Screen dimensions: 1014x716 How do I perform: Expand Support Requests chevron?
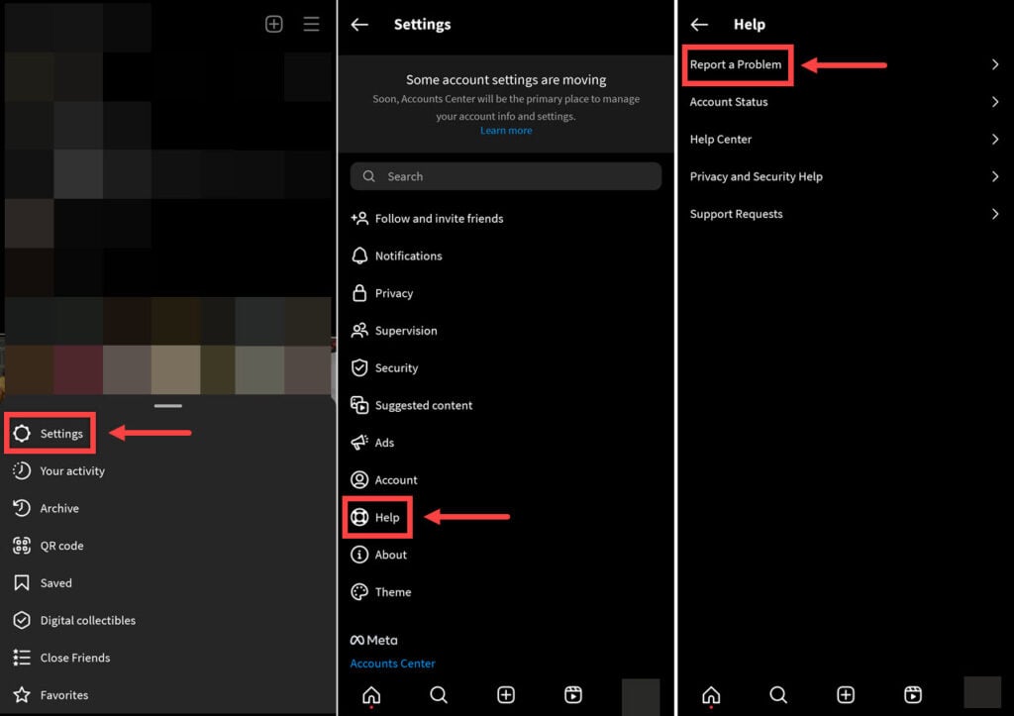[995, 214]
